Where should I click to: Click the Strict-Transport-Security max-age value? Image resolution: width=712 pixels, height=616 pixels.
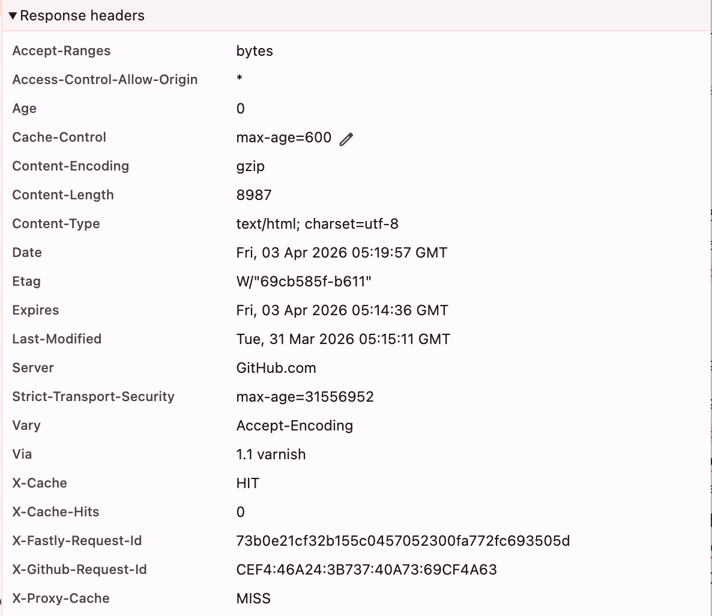click(305, 397)
